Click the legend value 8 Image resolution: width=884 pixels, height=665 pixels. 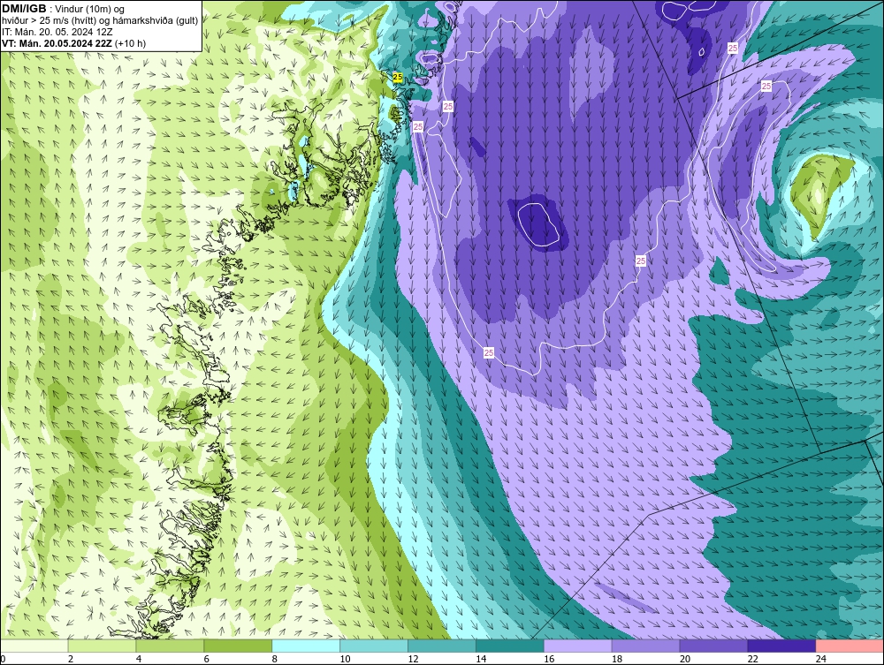pyautogui.click(x=275, y=659)
